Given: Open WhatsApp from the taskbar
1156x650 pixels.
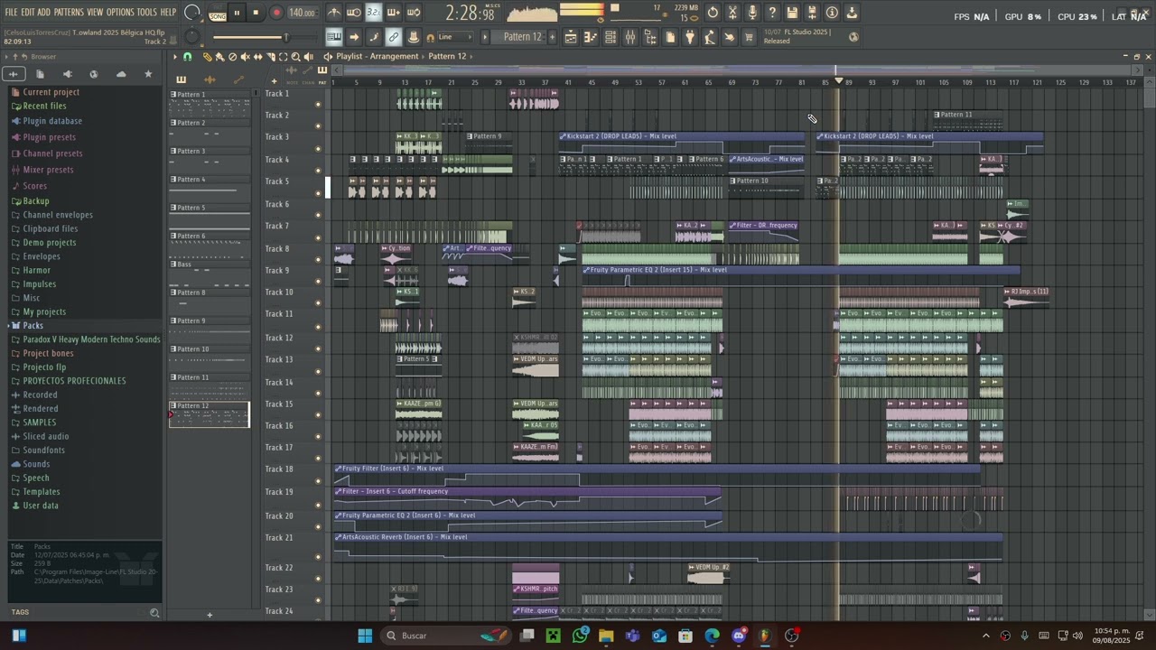Looking at the screenshot, I should (580, 636).
